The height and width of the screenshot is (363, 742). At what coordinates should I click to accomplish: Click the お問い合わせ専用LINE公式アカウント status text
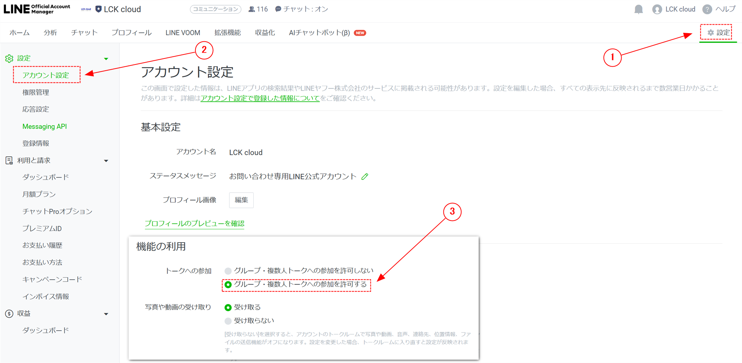coord(293,176)
